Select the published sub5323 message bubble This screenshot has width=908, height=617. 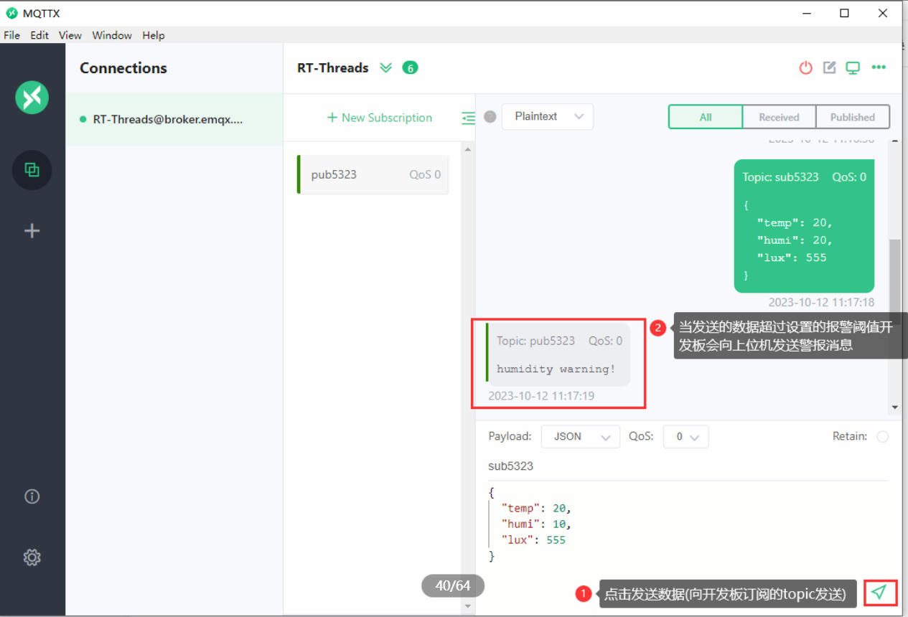coord(804,226)
